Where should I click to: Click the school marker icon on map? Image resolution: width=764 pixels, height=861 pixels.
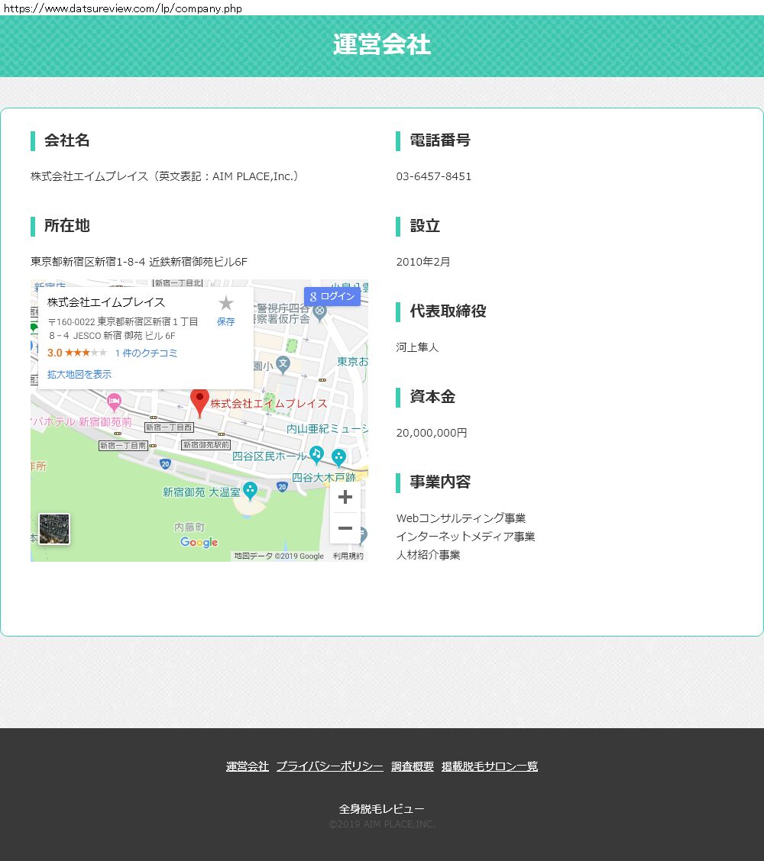[283, 364]
